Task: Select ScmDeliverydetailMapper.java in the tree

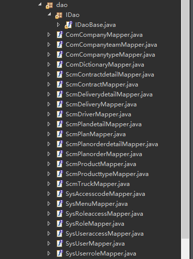Action: [109, 94]
